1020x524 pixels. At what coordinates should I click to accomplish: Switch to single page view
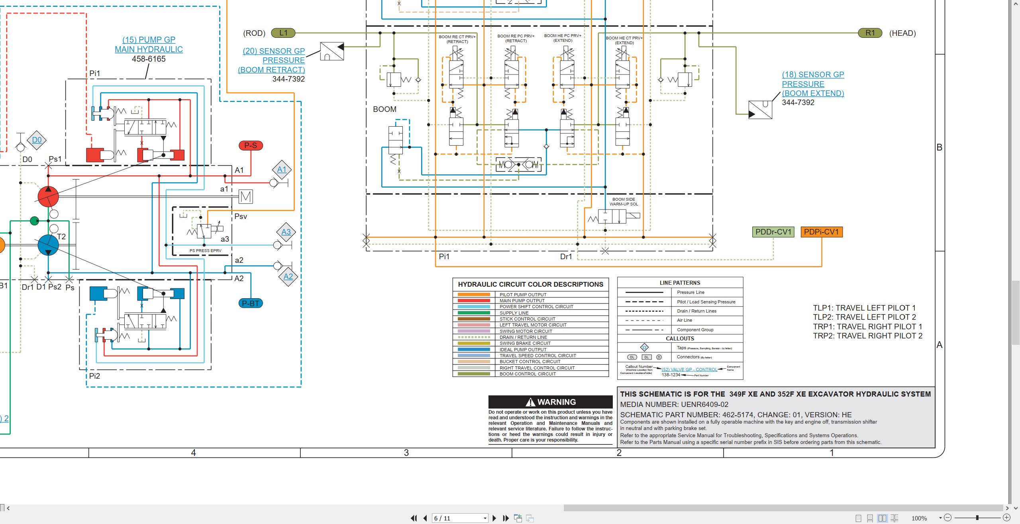tap(859, 518)
